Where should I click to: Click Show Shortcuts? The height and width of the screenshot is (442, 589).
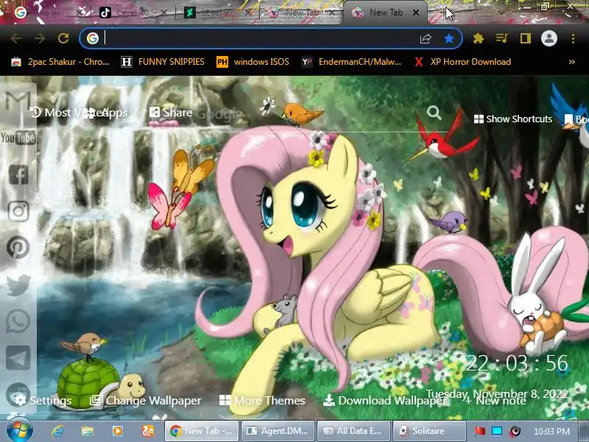[x=513, y=119]
